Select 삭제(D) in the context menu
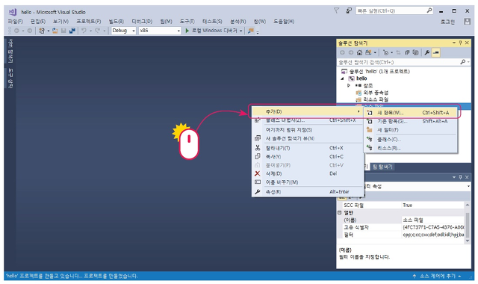 pyautogui.click(x=308, y=173)
